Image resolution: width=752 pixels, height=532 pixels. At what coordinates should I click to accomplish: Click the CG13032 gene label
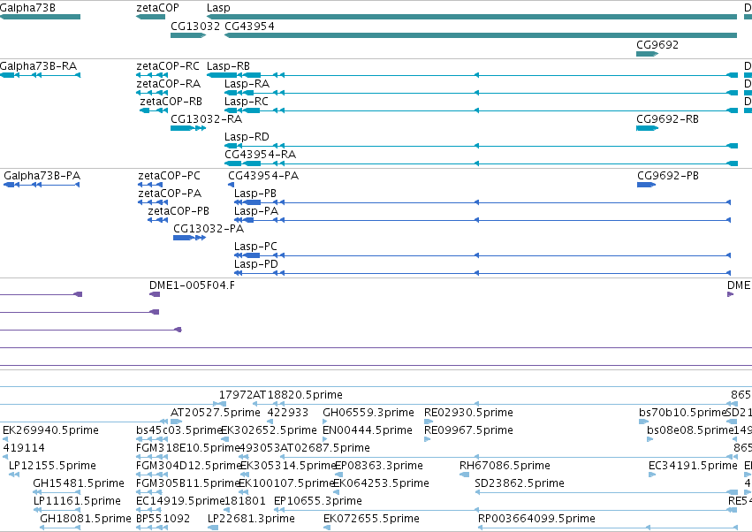coord(195,27)
